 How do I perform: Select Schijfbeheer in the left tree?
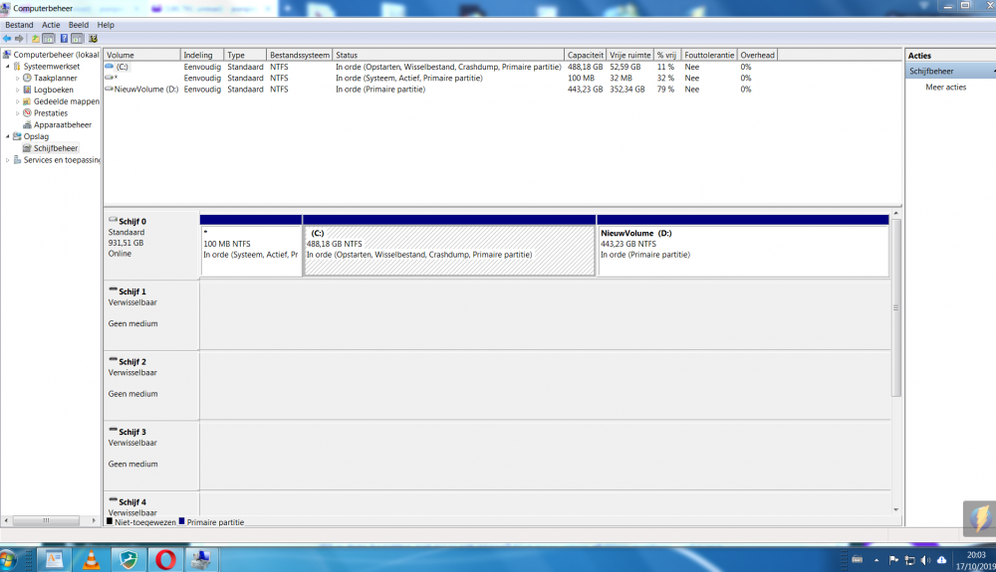point(56,148)
